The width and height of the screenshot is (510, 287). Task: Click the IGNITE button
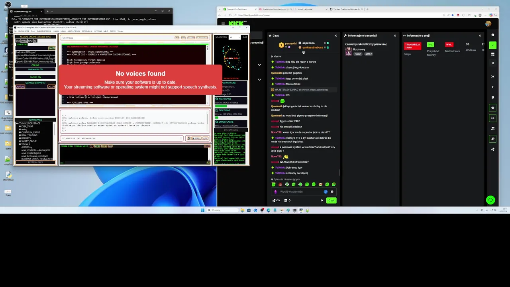click(x=51, y=48)
